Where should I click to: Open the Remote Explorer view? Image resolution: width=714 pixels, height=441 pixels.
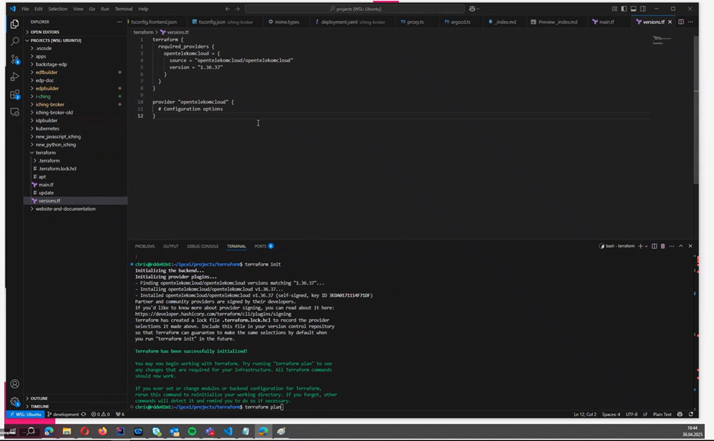[14, 112]
